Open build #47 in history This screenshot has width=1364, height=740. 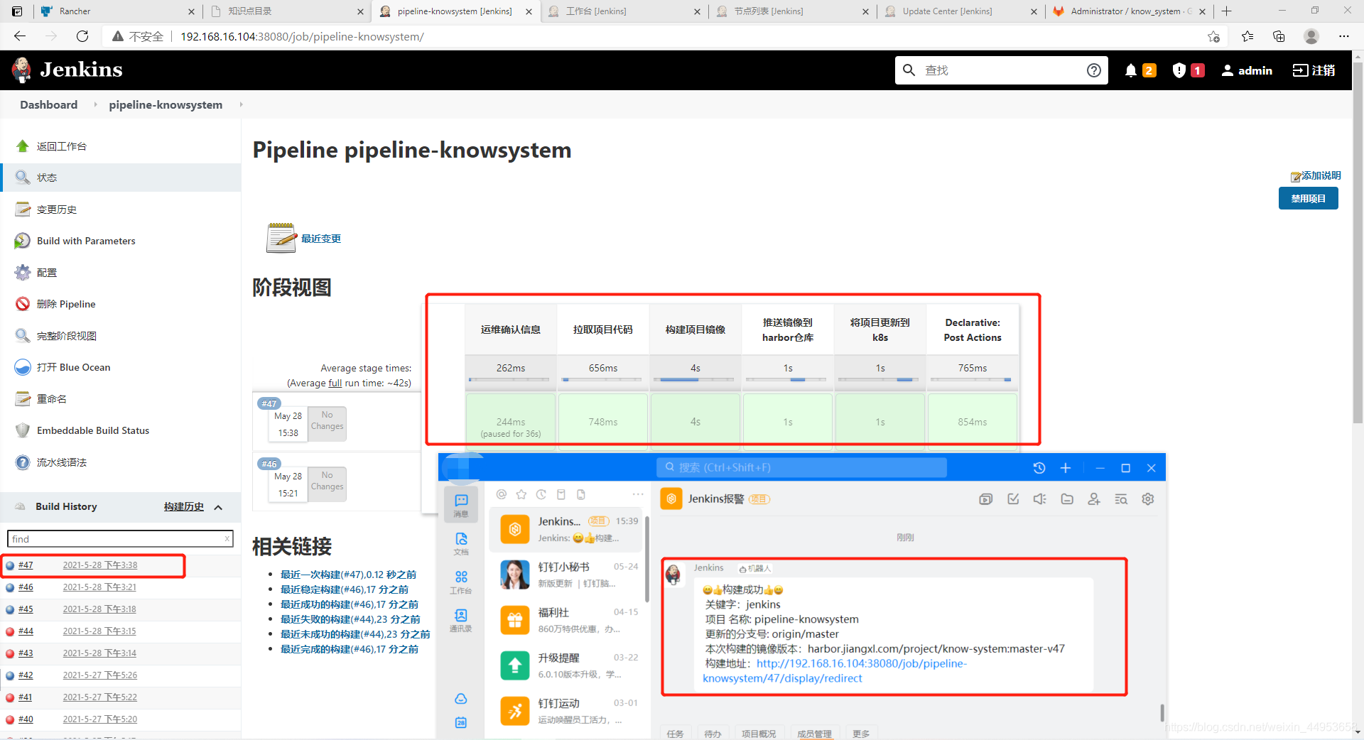coord(26,565)
